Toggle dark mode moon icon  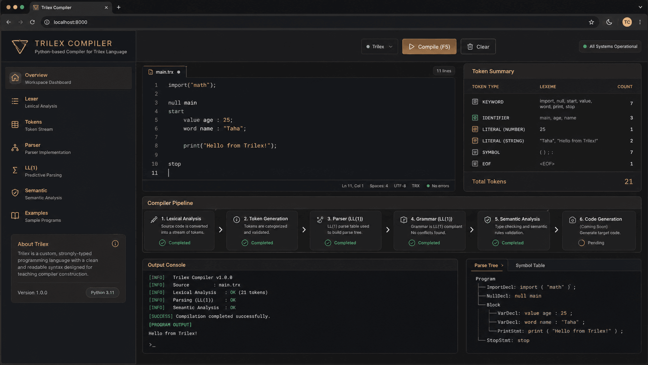click(x=609, y=22)
